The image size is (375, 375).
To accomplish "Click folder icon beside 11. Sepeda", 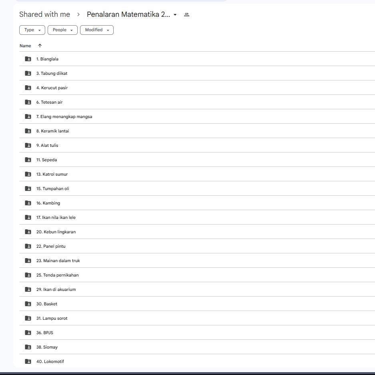I will [28, 160].
